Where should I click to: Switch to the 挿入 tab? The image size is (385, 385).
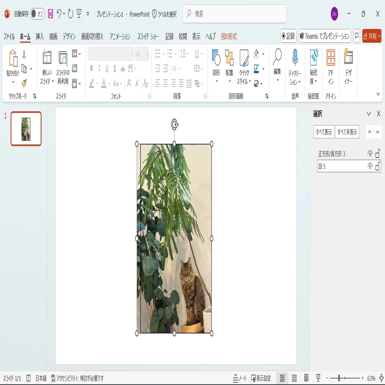(40, 37)
